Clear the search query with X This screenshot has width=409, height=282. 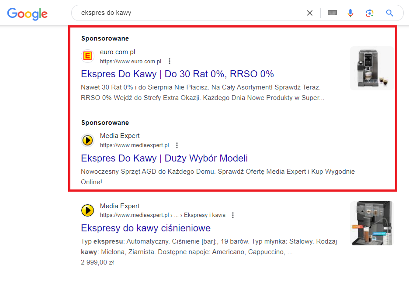tap(310, 13)
